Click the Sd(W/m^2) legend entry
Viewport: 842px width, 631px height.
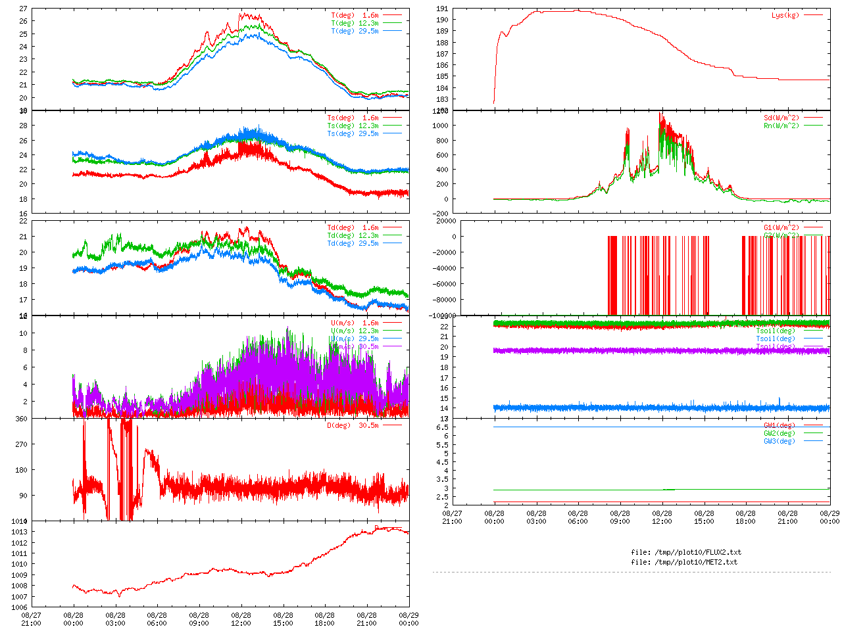point(781,118)
